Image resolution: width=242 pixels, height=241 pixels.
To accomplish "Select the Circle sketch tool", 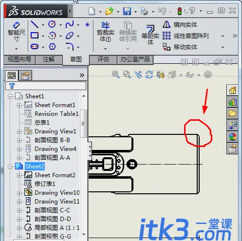I will 52,24.
